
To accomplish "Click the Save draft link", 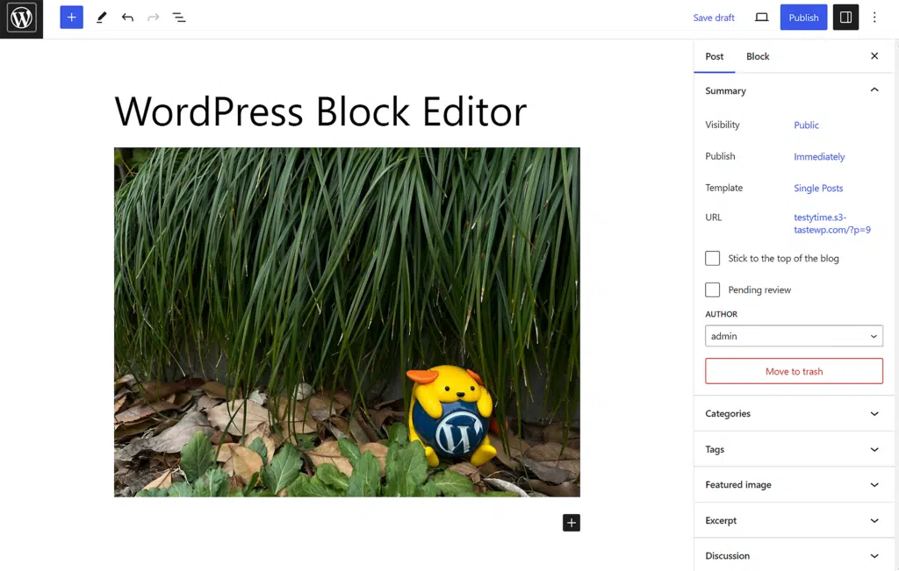I will click(714, 18).
